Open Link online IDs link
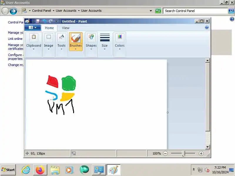 (x=15, y=39)
